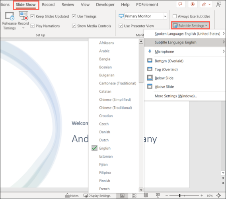Click the language list scroll up arrow
226x199 pixels.
point(141,41)
